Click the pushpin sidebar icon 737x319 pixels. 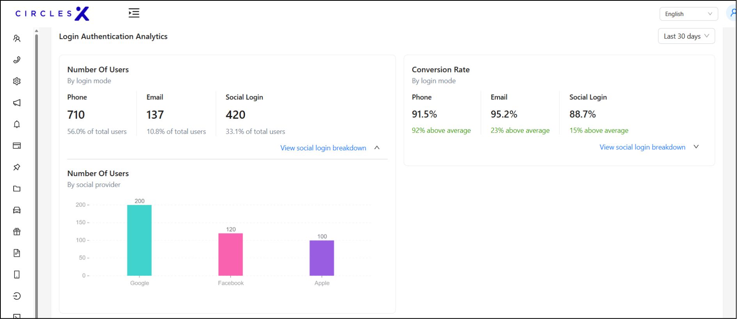(x=17, y=167)
